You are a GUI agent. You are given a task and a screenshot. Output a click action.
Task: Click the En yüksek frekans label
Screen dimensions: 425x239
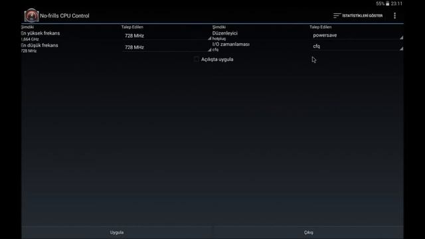click(x=41, y=33)
